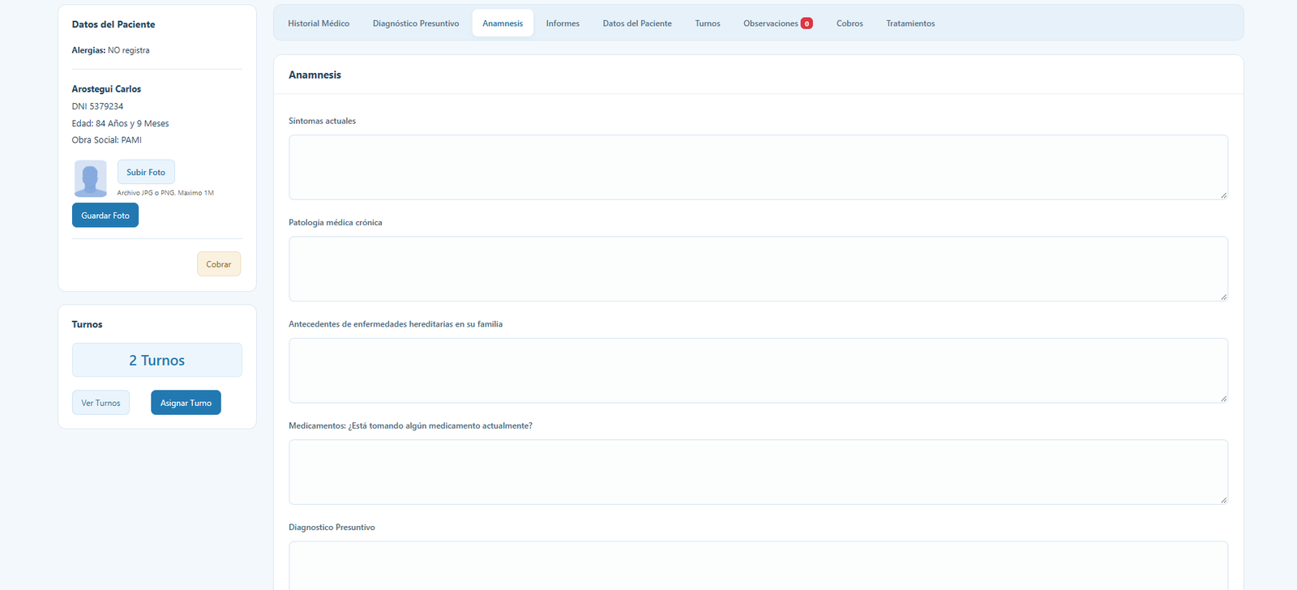The image size is (1297, 590).
Task: Open the Turnos tab
Action: point(708,24)
